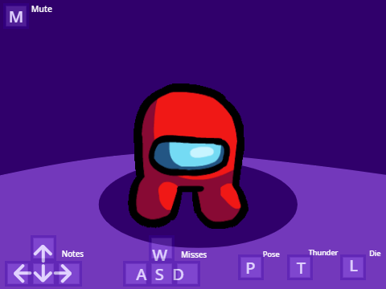
Task: Click the Notes label
Action: [72, 254]
